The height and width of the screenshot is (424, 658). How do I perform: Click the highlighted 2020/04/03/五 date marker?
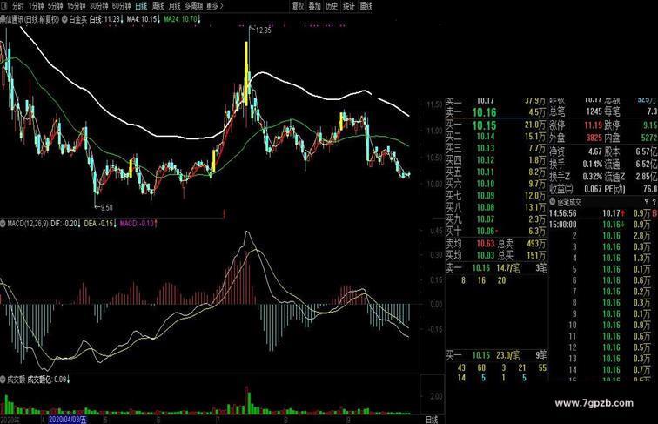68,420
